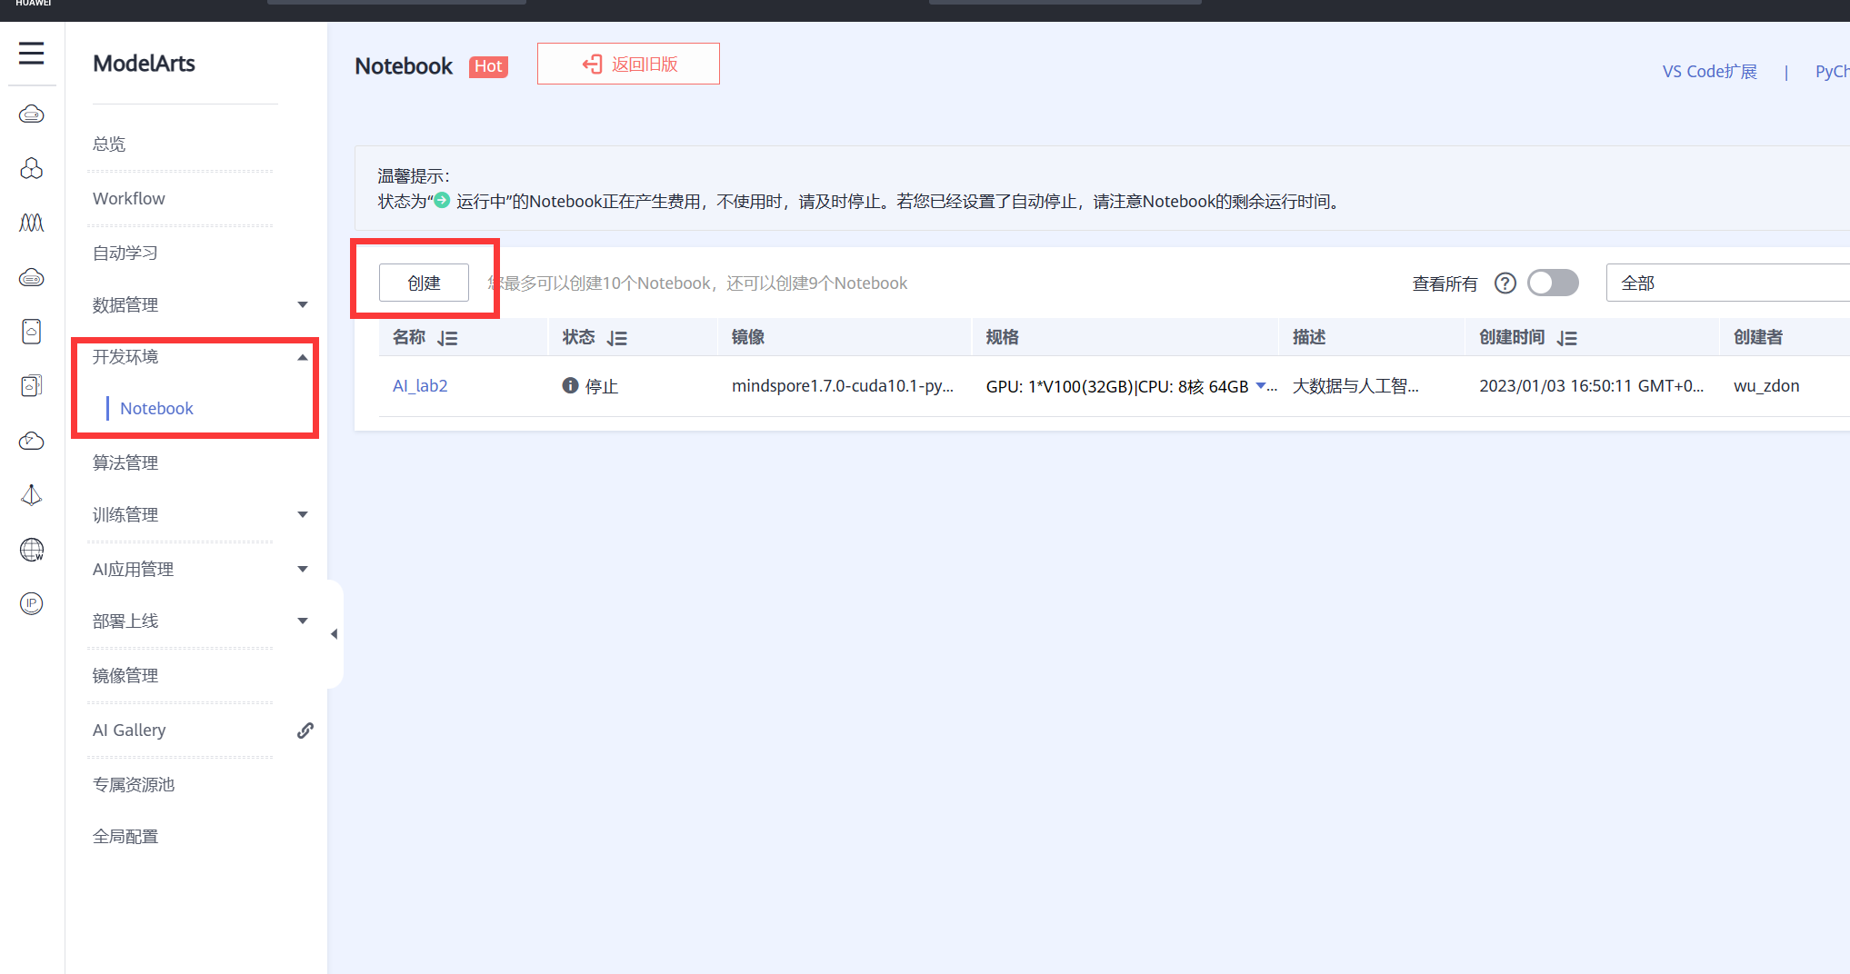Screen dimensions: 1850x974
Task: Open 自动学习 in sidebar
Action: (125, 253)
